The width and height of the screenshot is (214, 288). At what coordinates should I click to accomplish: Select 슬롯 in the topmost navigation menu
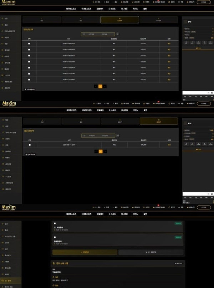(145, 8)
